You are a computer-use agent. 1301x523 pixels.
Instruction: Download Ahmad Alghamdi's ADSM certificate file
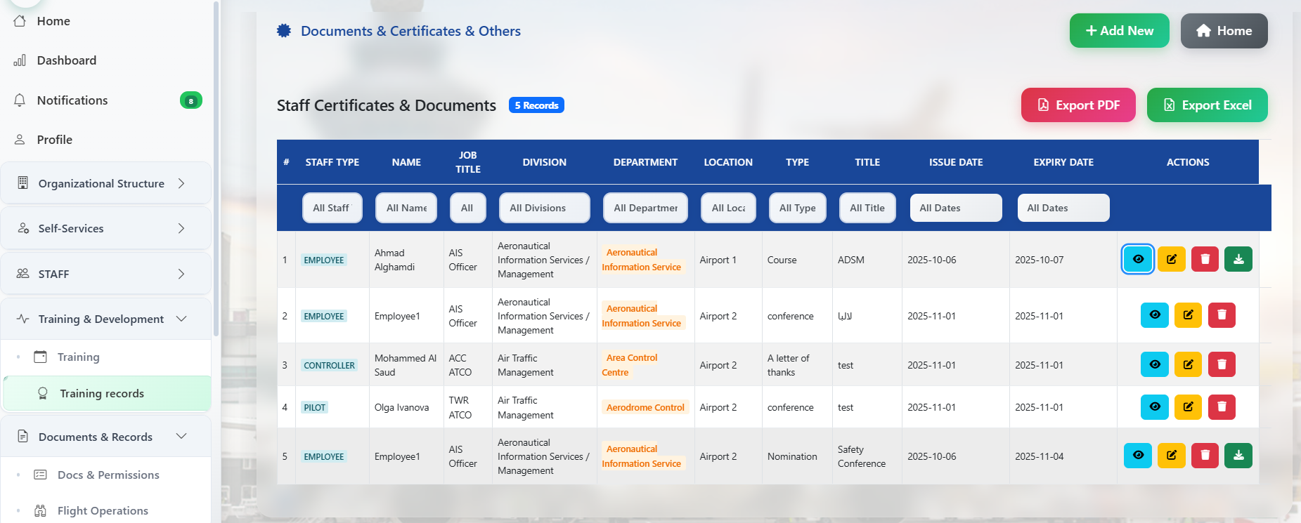pos(1238,259)
